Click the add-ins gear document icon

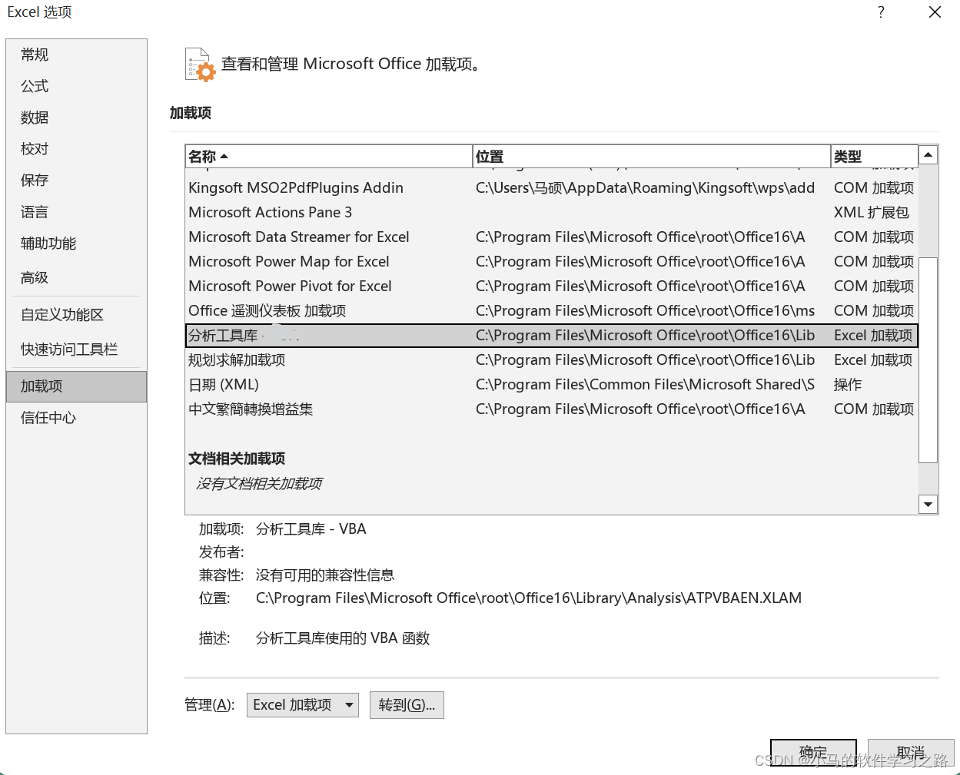pos(200,65)
